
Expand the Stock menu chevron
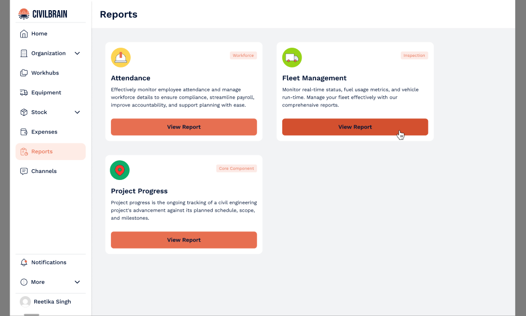77,112
